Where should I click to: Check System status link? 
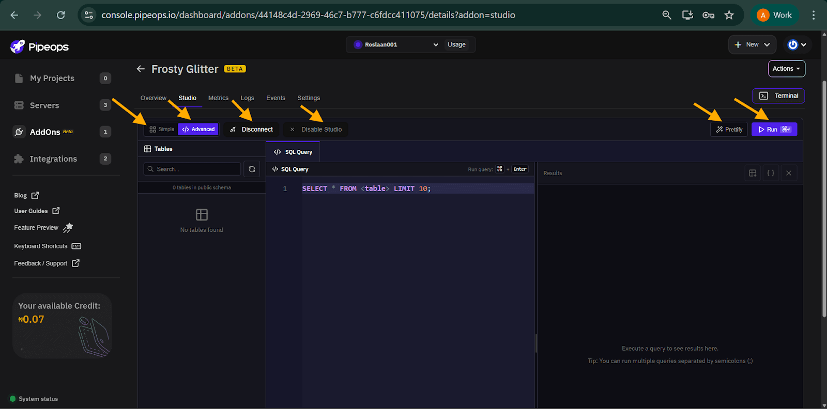click(x=34, y=399)
